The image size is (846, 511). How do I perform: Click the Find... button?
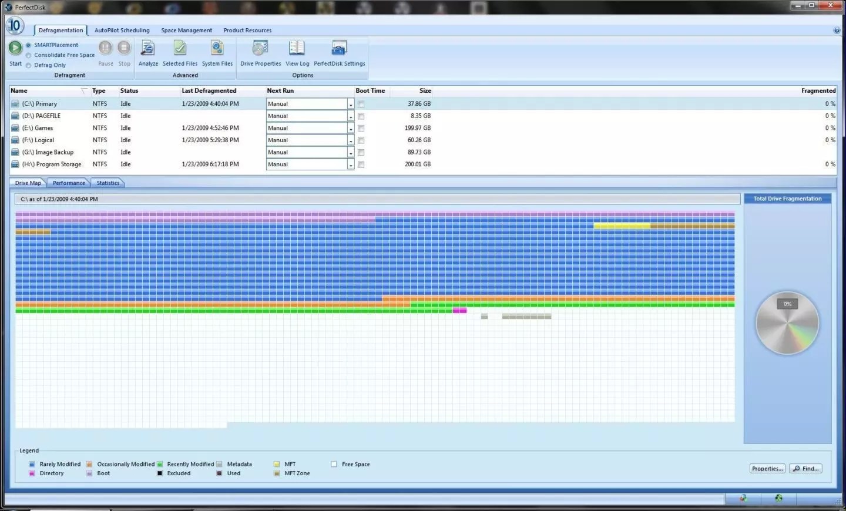(805, 469)
